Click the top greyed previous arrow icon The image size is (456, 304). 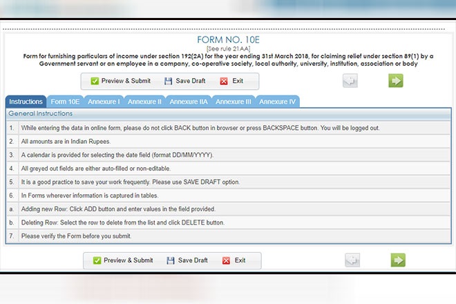tap(350, 81)
